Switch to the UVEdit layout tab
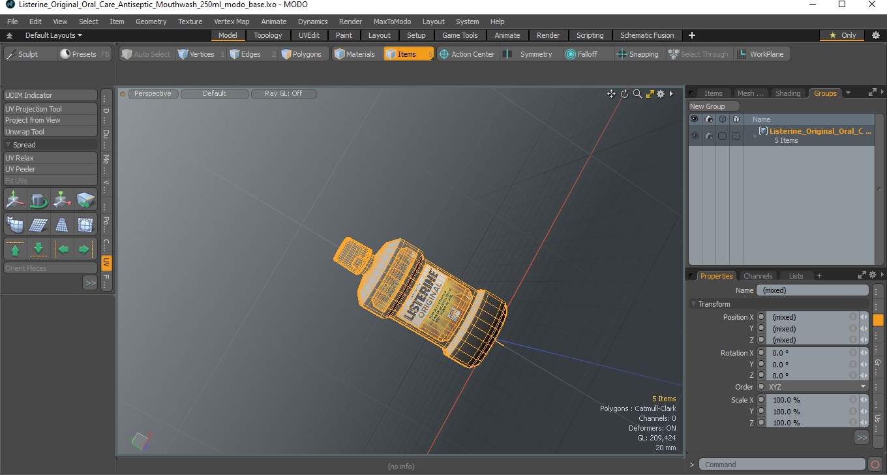This screenshot has width=887, height=475. [309, 35]
